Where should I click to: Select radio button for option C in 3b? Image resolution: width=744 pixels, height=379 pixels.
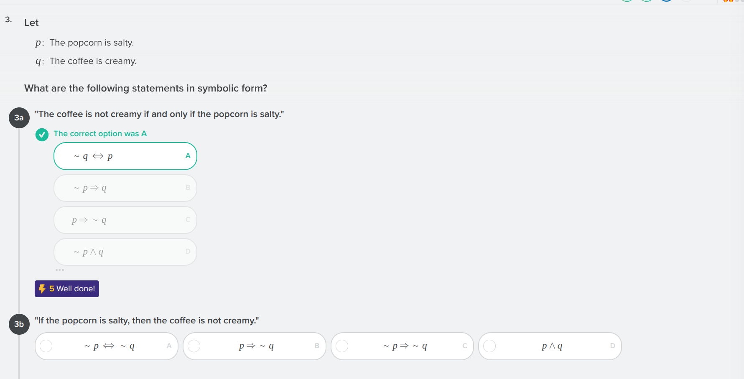point(342,346)
